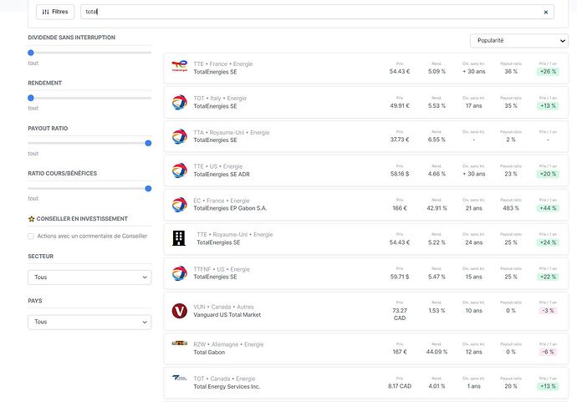Screen dimensions: 577x402
Task: Click the yield '44.09 %' of Total Gabon
Action: coord(437,352)
